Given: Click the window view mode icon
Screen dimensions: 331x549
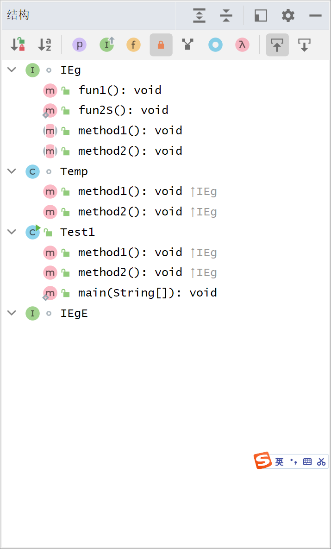Looking at the screenshot, I should tap(261, 16).
